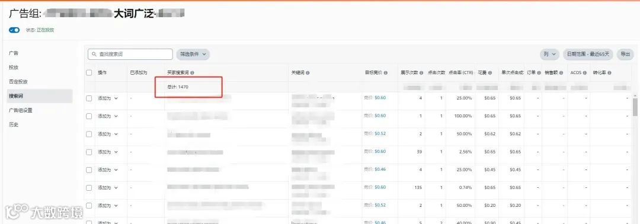Open 广告组设置 in the sidebar
The height and width of the screenshot is (224, 640).
tap(20, 110)
